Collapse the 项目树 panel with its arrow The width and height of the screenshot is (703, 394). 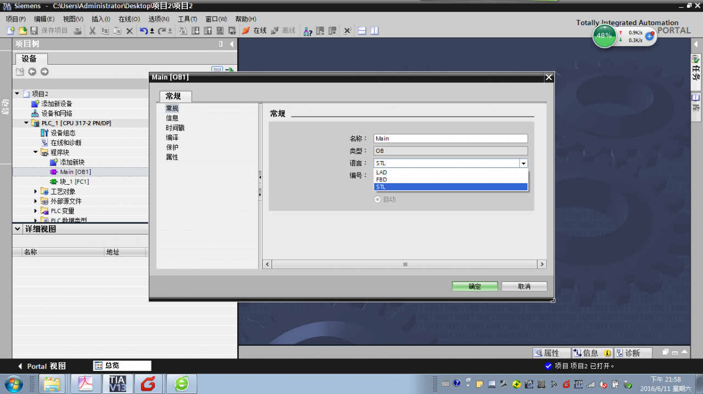pyautogui.click(x=231, y=44)
